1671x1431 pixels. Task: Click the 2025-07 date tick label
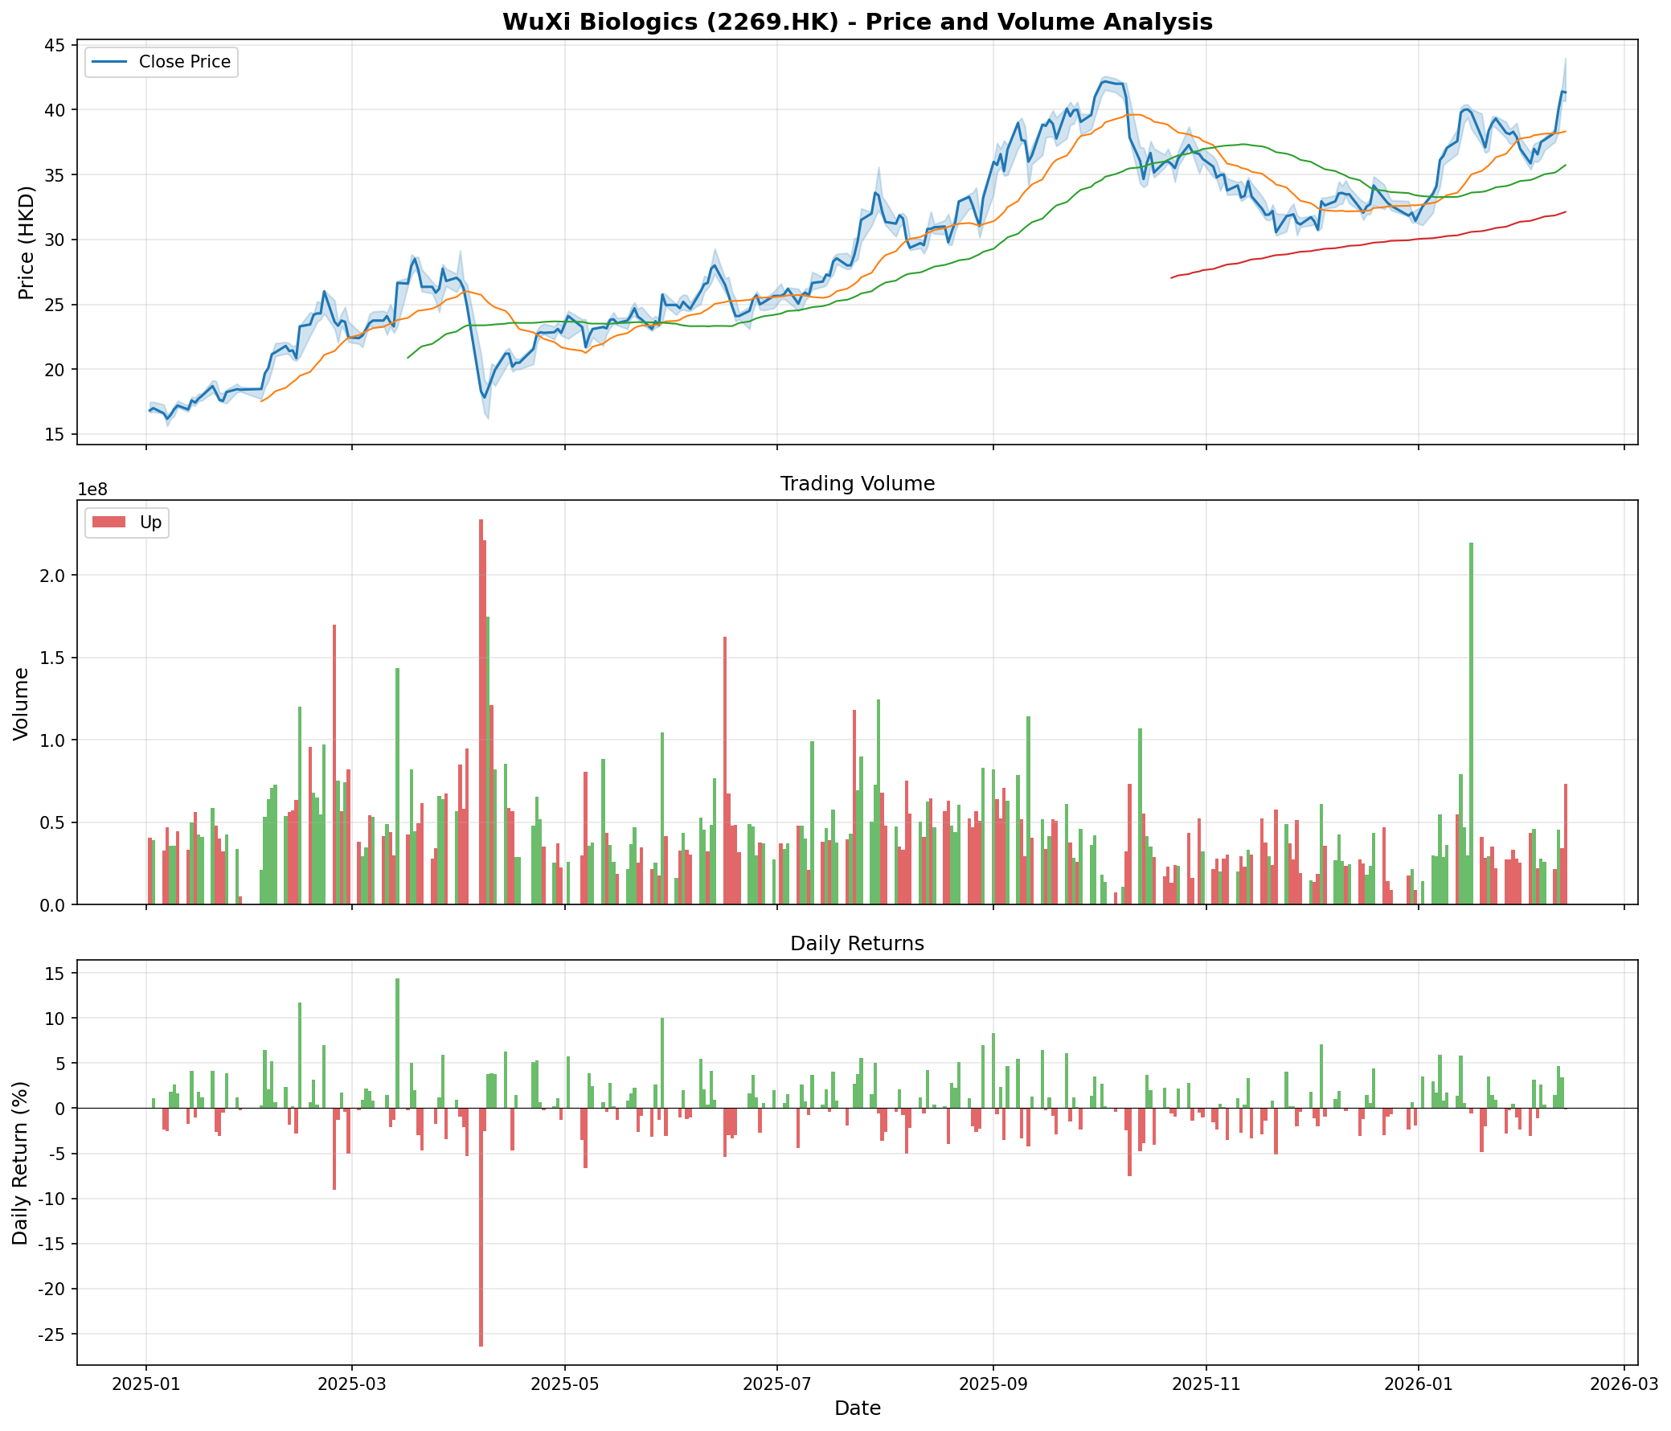click(x=776, y=1384)
